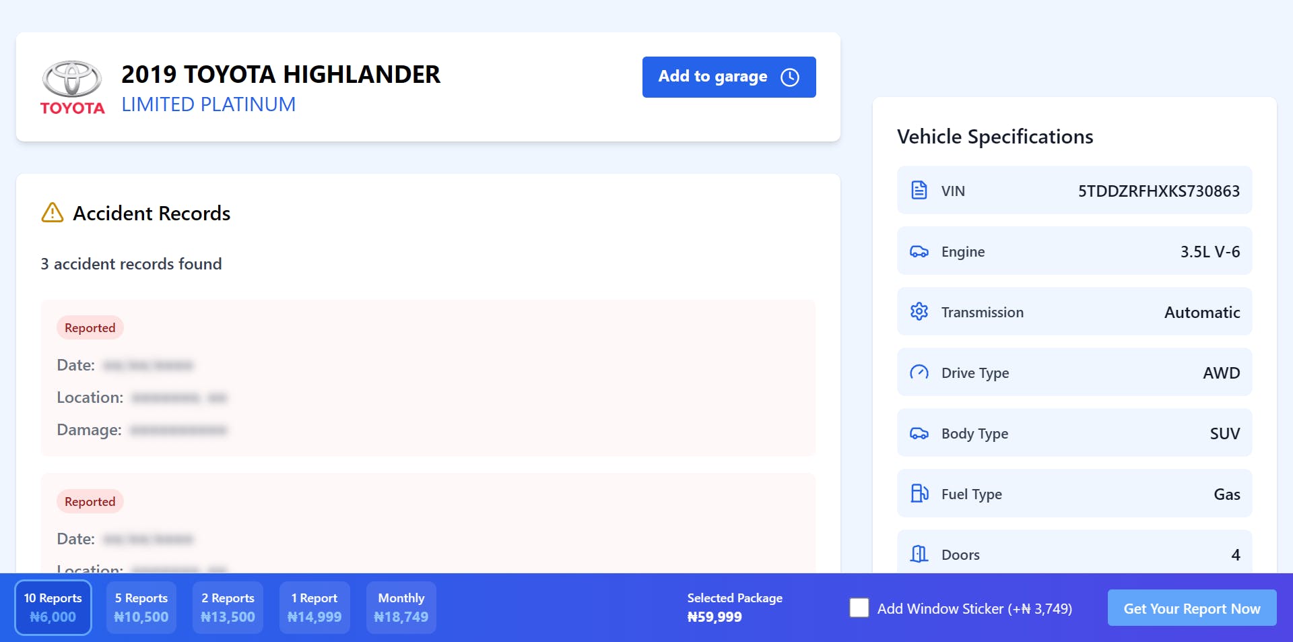
Task: Click the Fuel Type pump icon
Action: [x=919, y=493]
